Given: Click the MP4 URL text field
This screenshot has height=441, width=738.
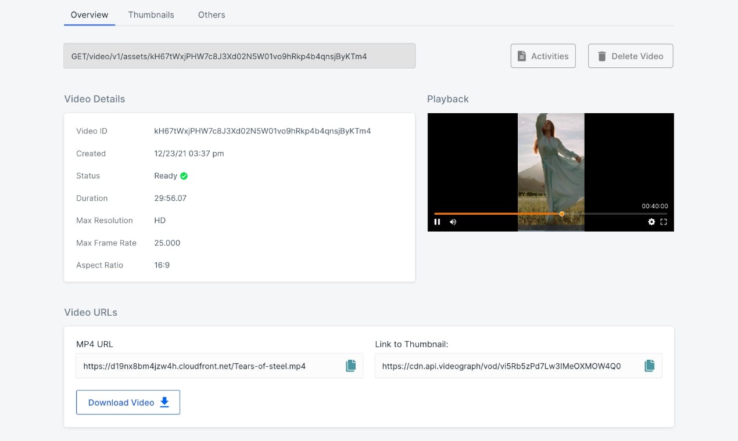Looking at the screenshot, I should click(219, 366).
